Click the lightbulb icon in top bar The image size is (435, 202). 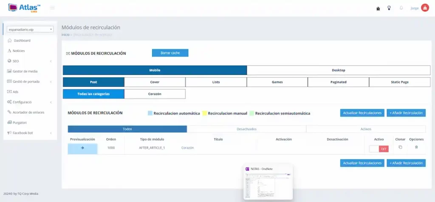(389, 8)
